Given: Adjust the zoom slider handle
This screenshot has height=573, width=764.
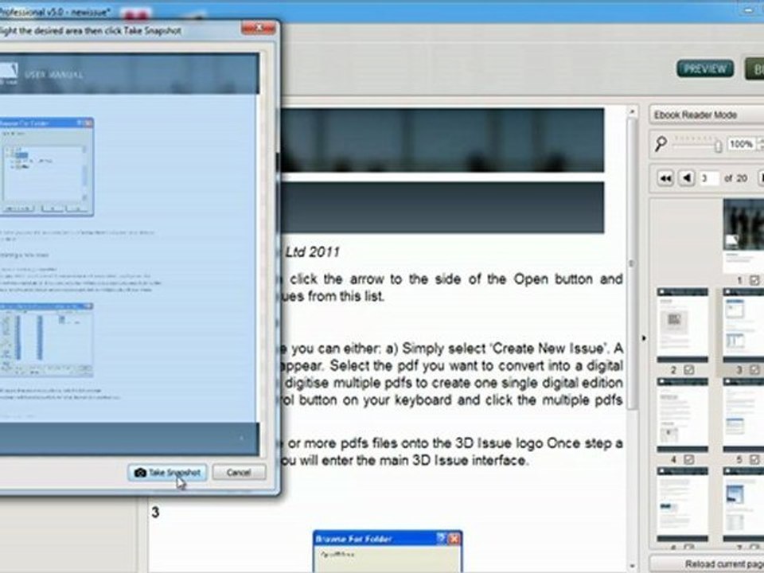Looking at the screenshot, I should [718, 146].
